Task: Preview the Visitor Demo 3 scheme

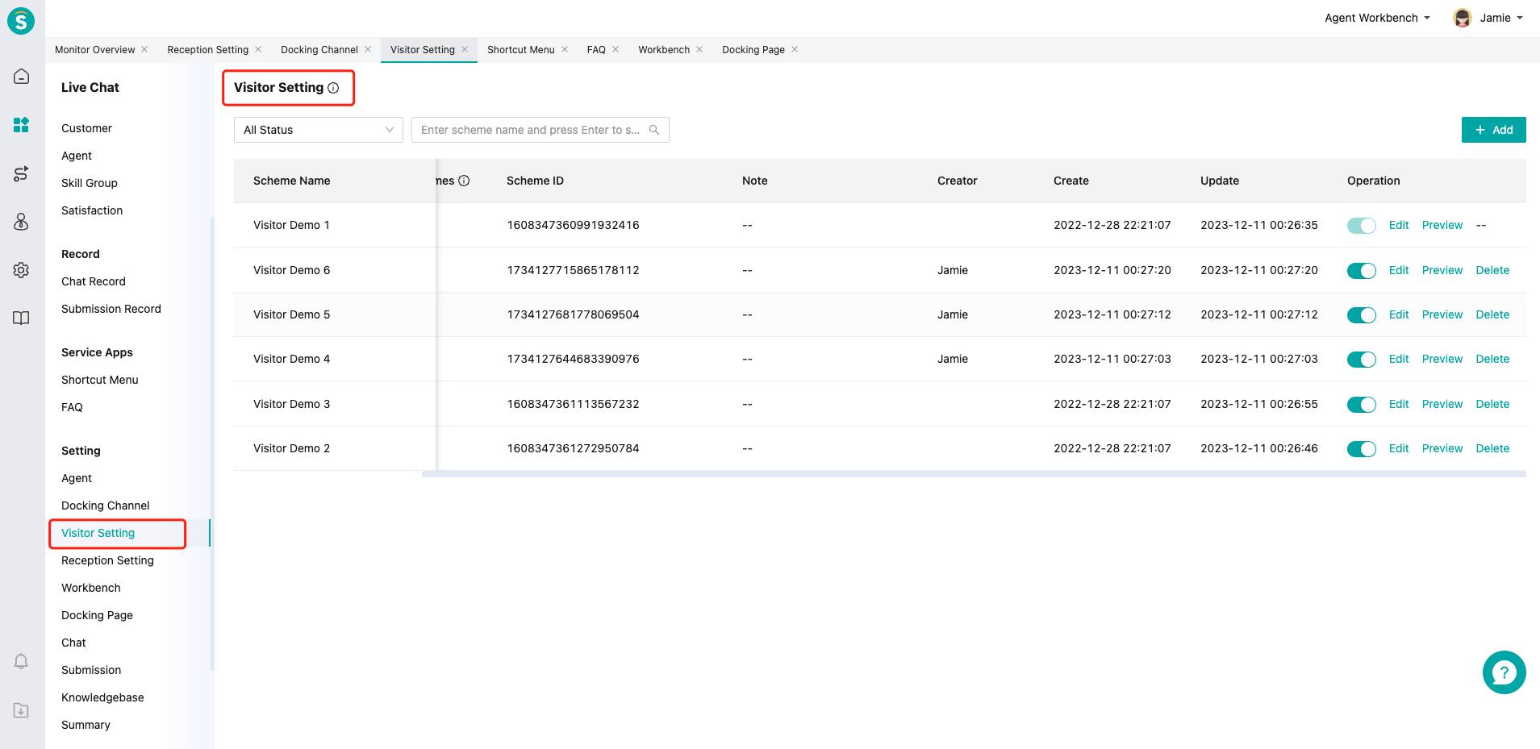Action: coord(1442,404)
